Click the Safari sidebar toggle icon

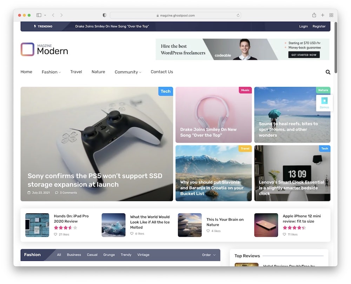click(x=39, y=15)
